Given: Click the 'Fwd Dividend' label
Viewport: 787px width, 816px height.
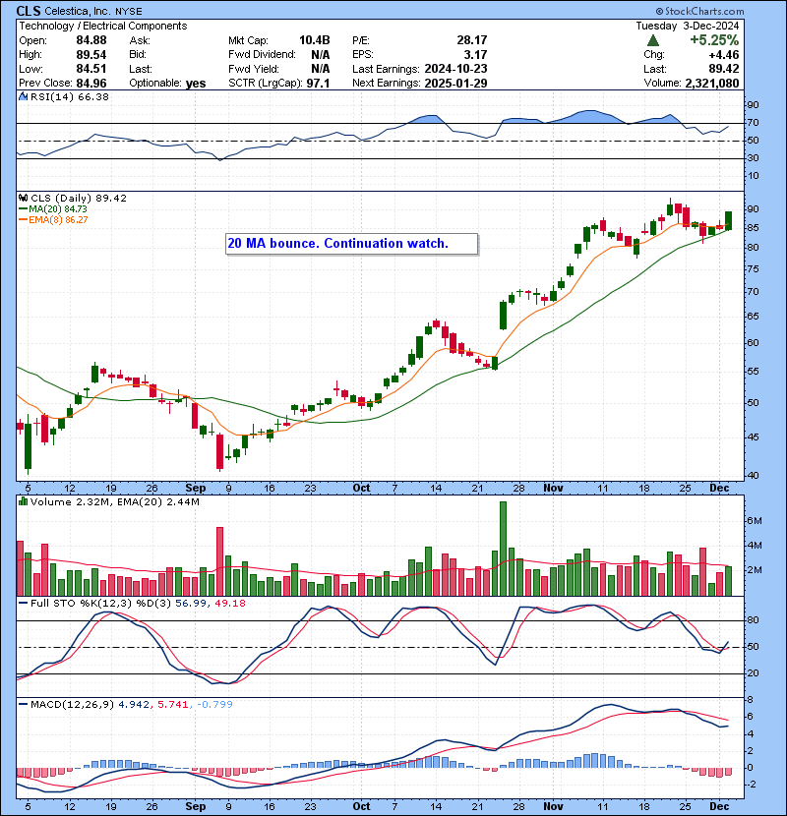Looking at the screenshot, I should (x=262, y=55).
